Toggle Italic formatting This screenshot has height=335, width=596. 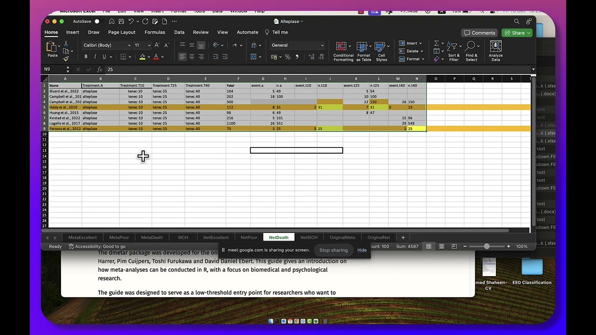click(95, 57)
